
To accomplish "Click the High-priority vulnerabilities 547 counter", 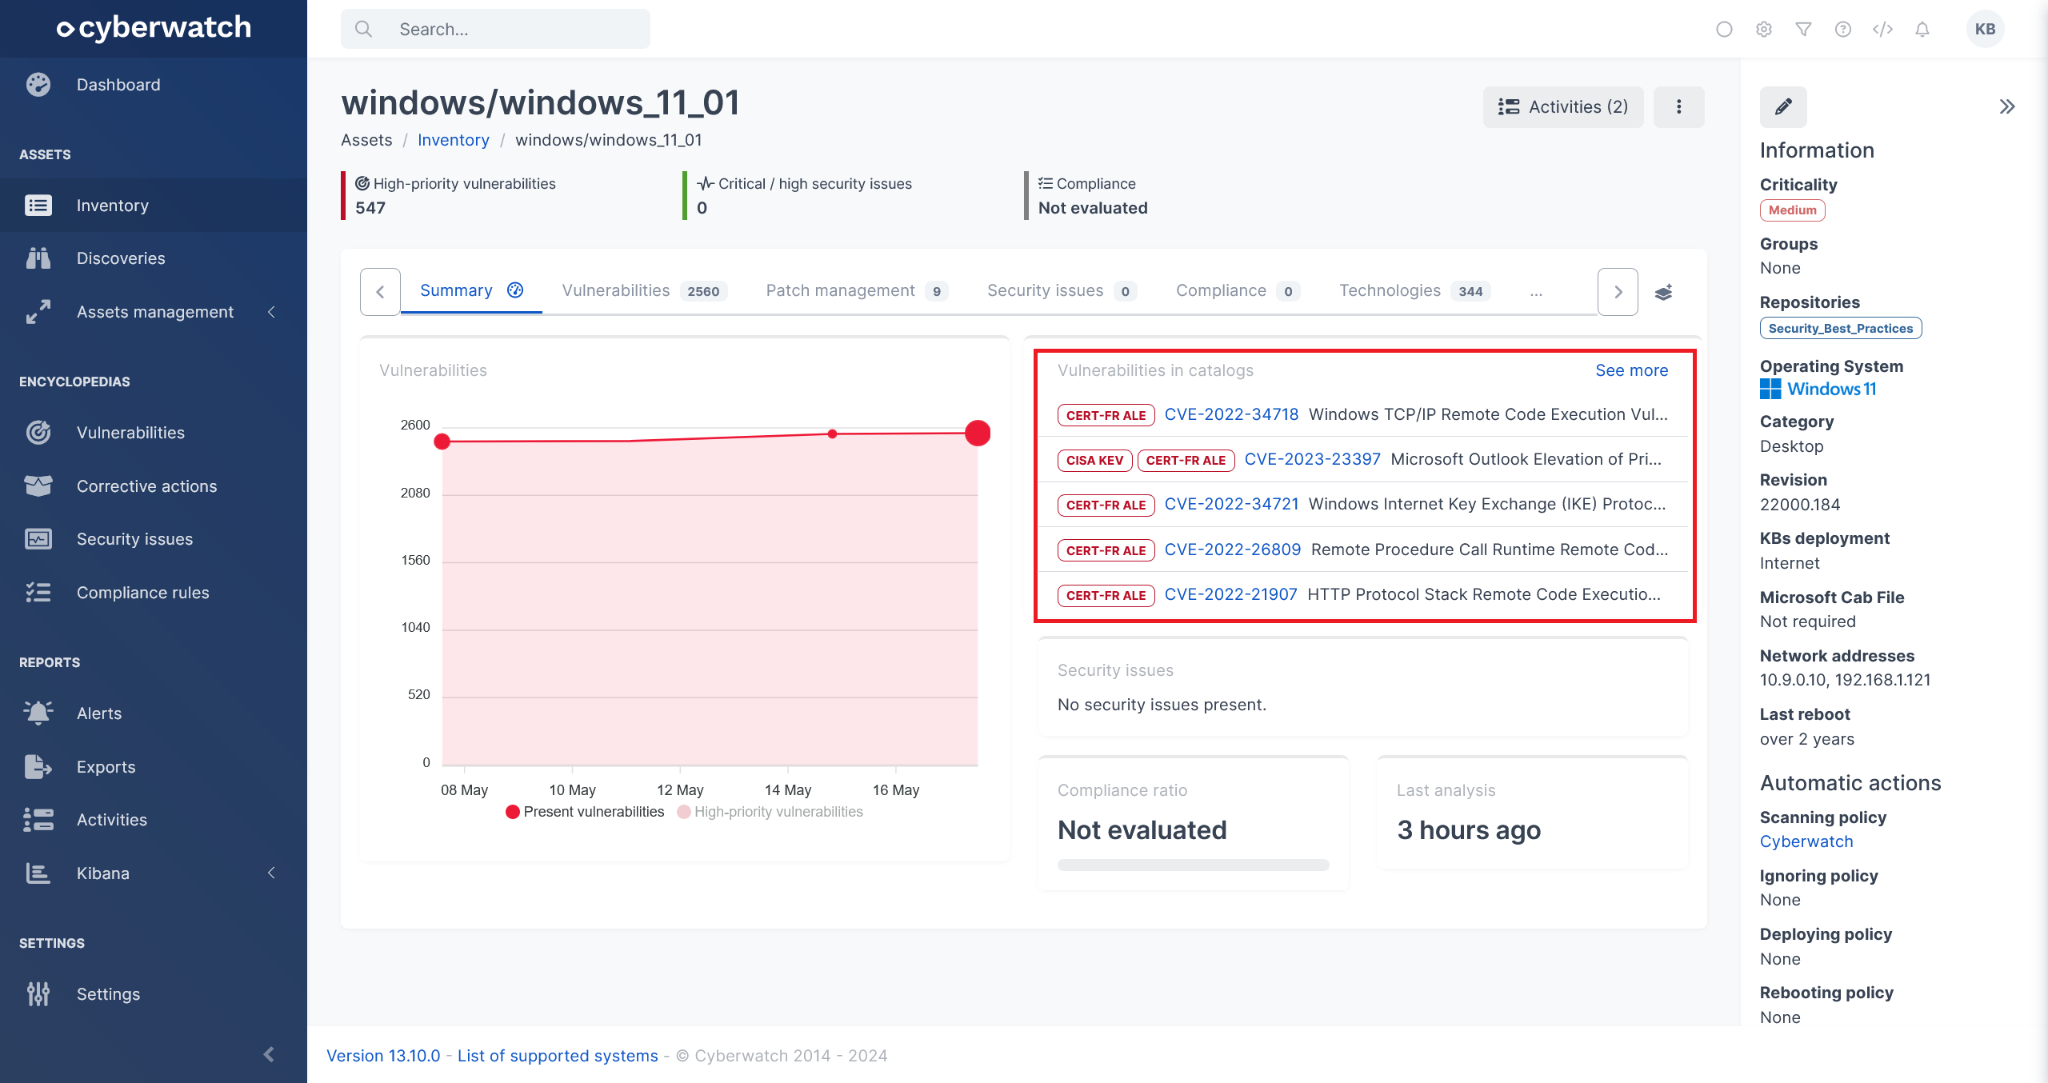I will tap(456, 196).
